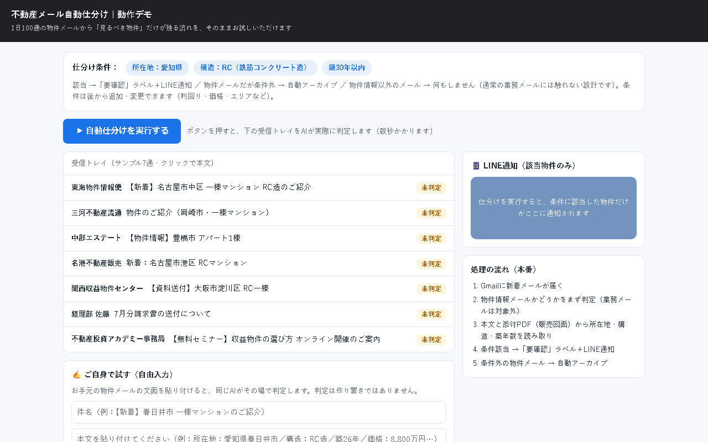Image resolution: width=708 pixels, height=442 pixels.
Task: Click the phone icon beside LINE通知
Action: 476,166
